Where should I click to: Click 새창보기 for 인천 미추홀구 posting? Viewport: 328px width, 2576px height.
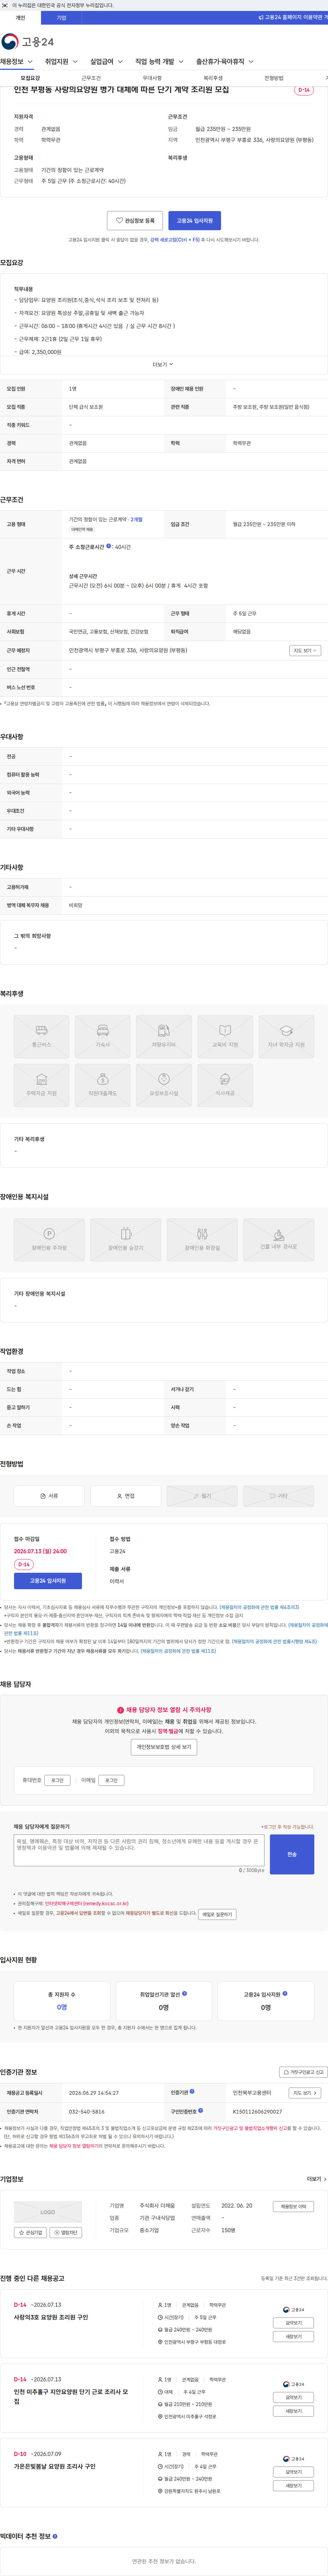pyautogui.click(x=294, y=2411)
